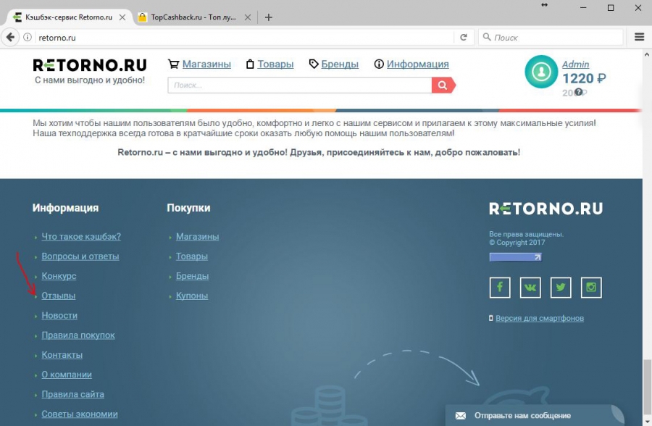Select the Кэшбэк-сервис Retorno.ru tab

[69, 17]
